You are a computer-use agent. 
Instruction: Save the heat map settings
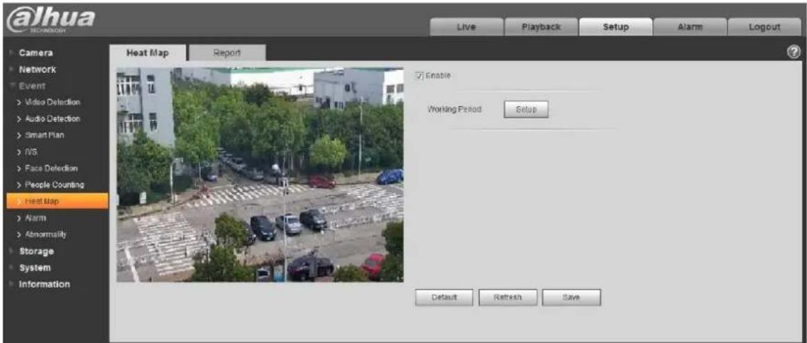571,297
